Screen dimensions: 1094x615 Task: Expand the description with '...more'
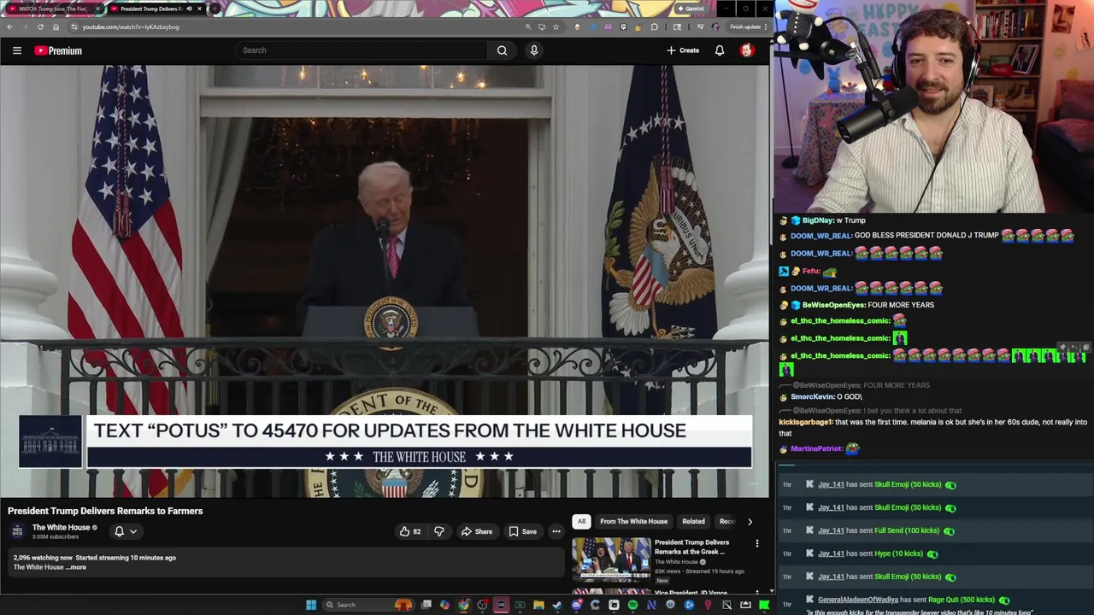tap(77, 567)
